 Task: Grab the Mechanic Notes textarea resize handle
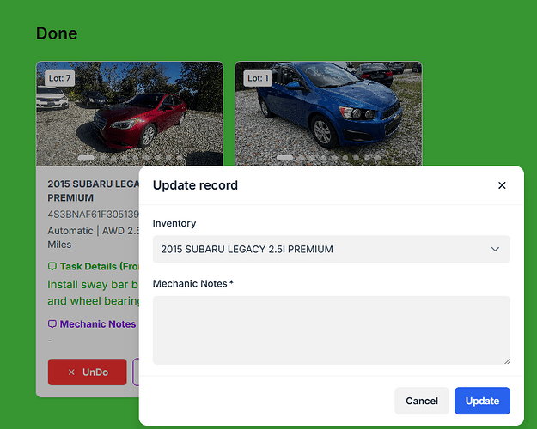(506, 361)
